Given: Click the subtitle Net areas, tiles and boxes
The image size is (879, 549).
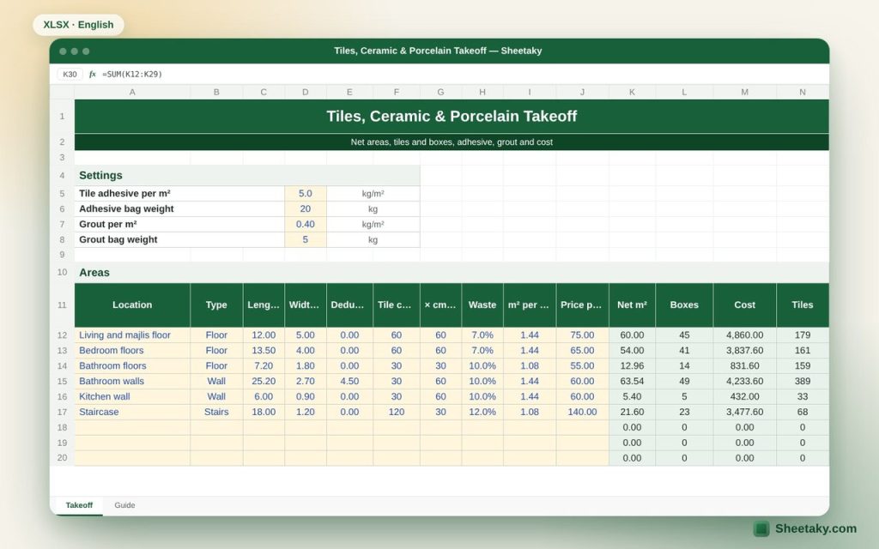Looking at the screenshot, I should coord(452,142).
